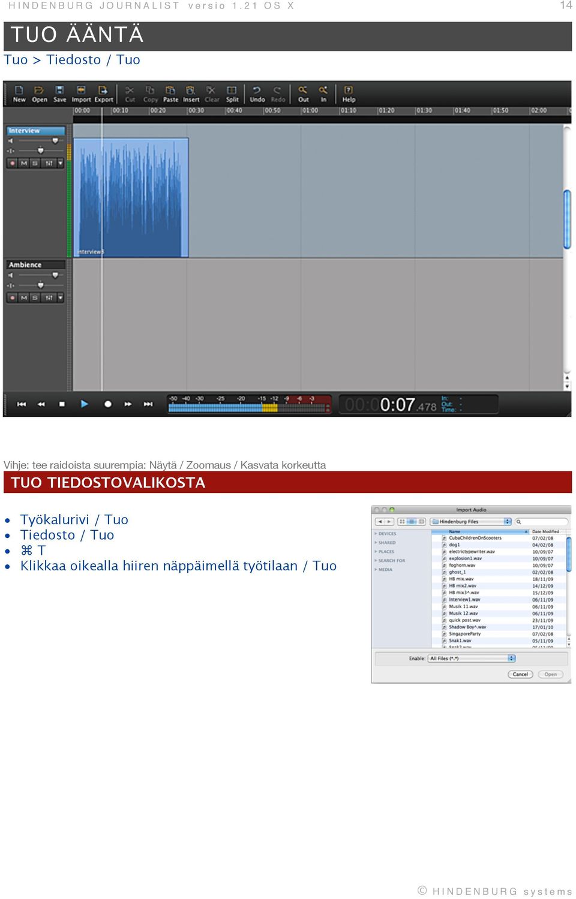Click the Interview track volume slider
Image resolution: width=576 pixels, height=899 pixels.
pyautogui.click(x=40, y=141)
